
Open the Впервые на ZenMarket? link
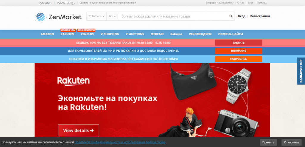pos(220,3)
